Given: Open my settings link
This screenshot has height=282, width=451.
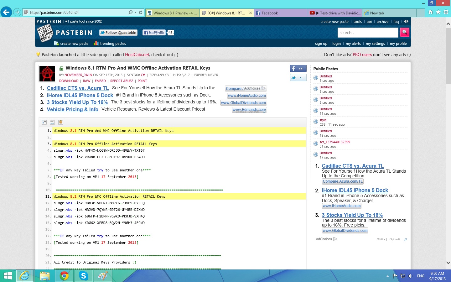Looking at the screenshot, I should pyautogui.click(x=375, y=44).
